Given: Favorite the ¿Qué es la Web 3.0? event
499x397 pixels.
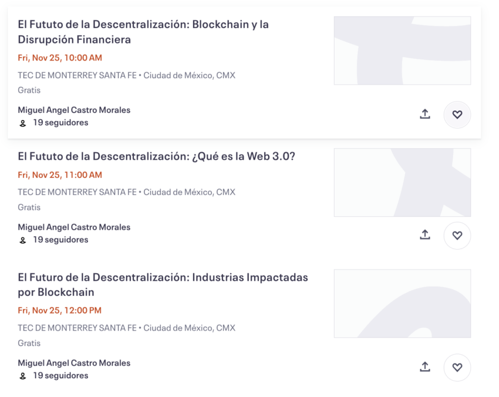Looking at the screenshot, I should pyautogui.click(x=457, y=235).
